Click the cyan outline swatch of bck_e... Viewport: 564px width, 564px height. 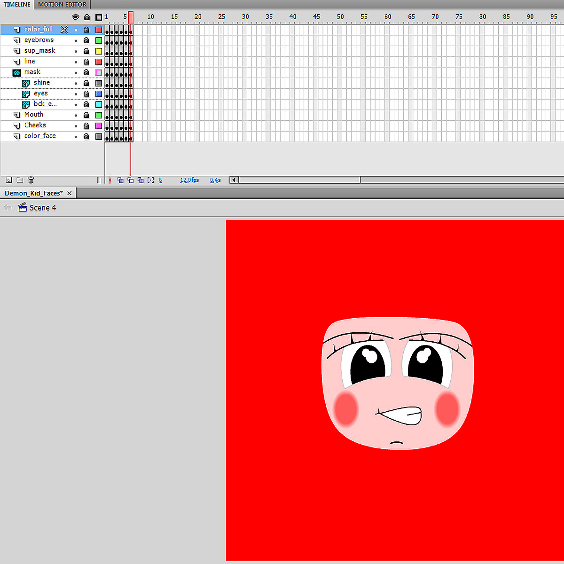click(x=99, y=104)
